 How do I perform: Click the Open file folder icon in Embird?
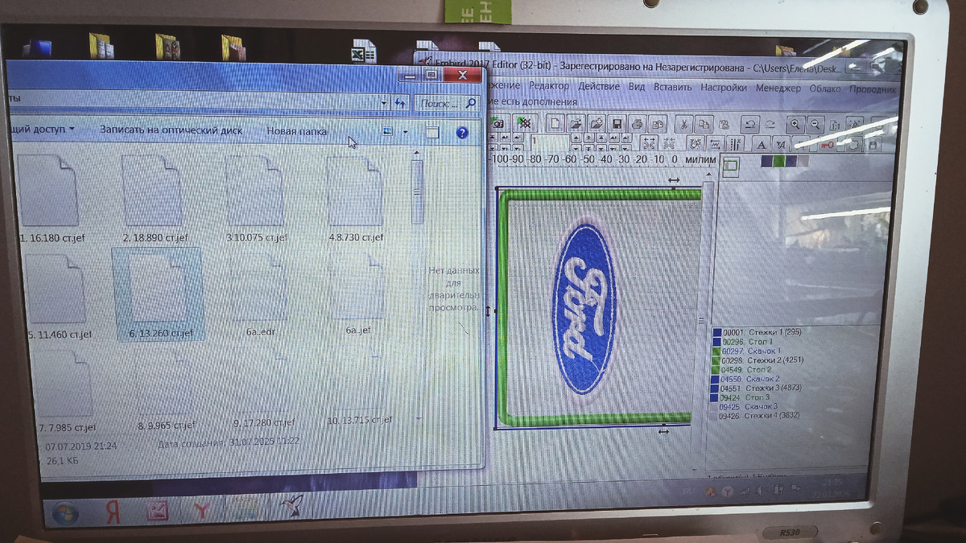click(x=575, y=124)
